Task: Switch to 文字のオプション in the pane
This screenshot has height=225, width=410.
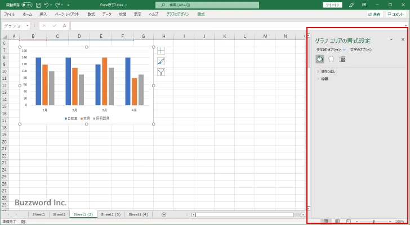Action: (x=361, y=49)
